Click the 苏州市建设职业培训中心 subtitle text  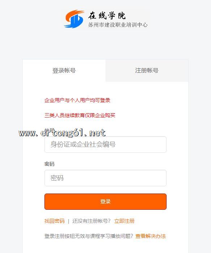[118, 25]
